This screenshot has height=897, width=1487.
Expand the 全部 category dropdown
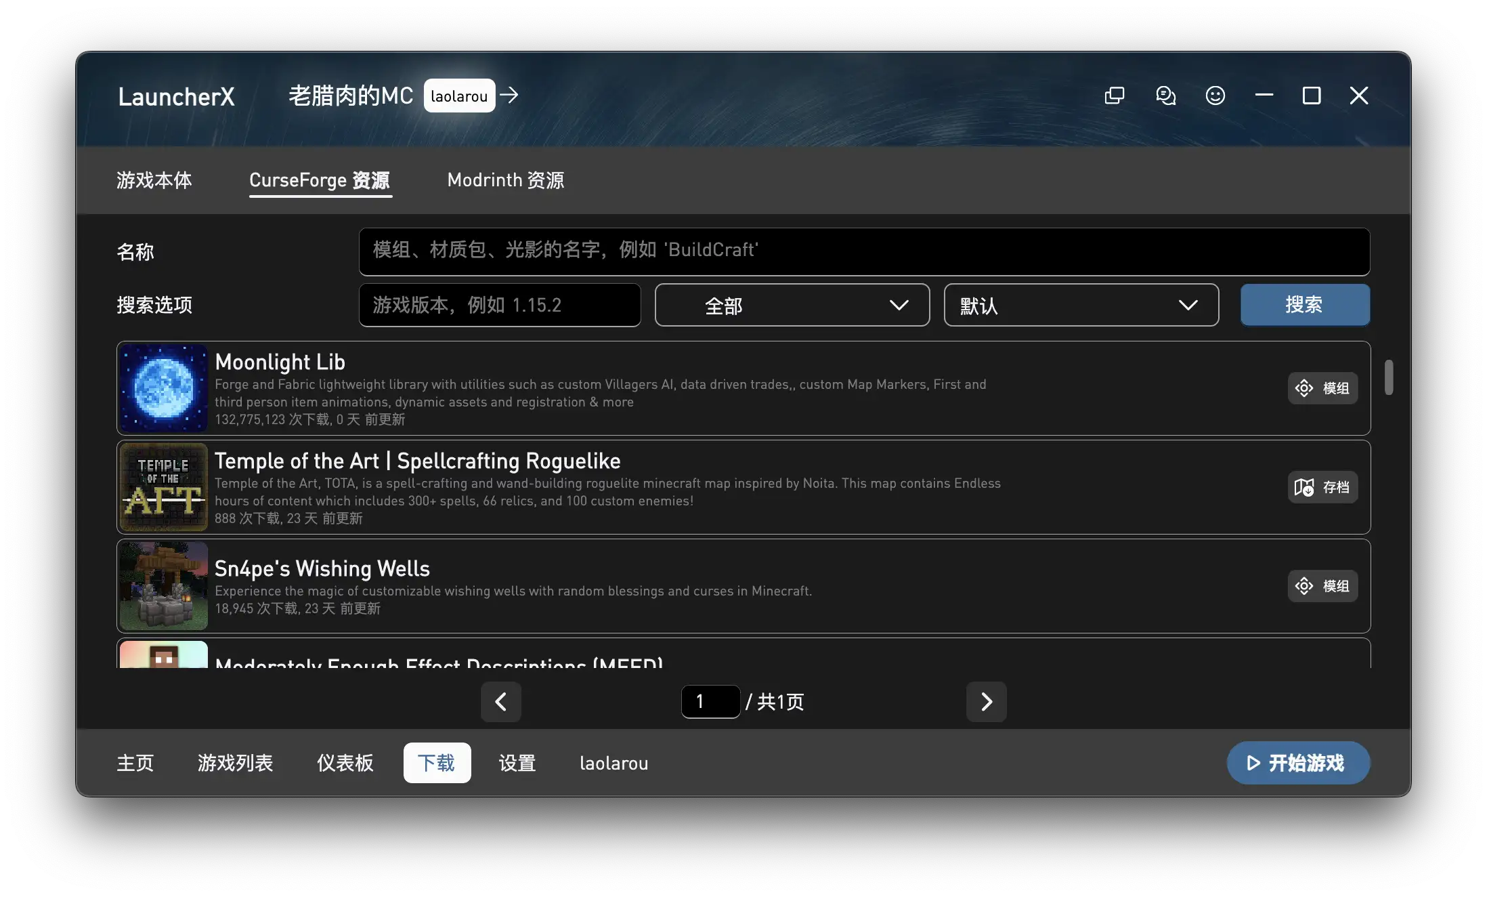792,305
